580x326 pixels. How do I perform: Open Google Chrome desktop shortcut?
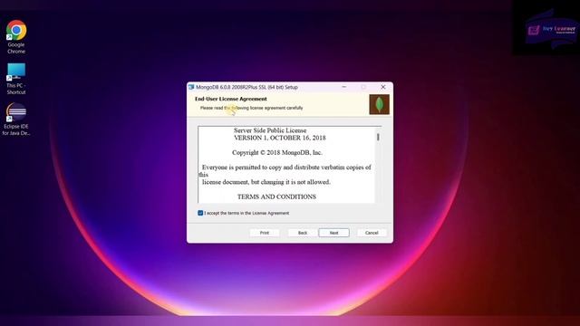[16, 37]
